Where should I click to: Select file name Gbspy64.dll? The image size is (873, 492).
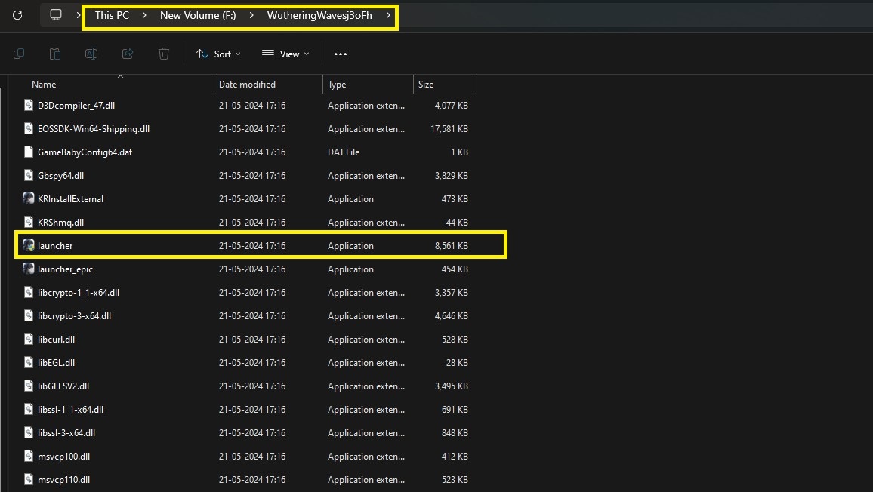pyautogui.click(x=60, y=175)
